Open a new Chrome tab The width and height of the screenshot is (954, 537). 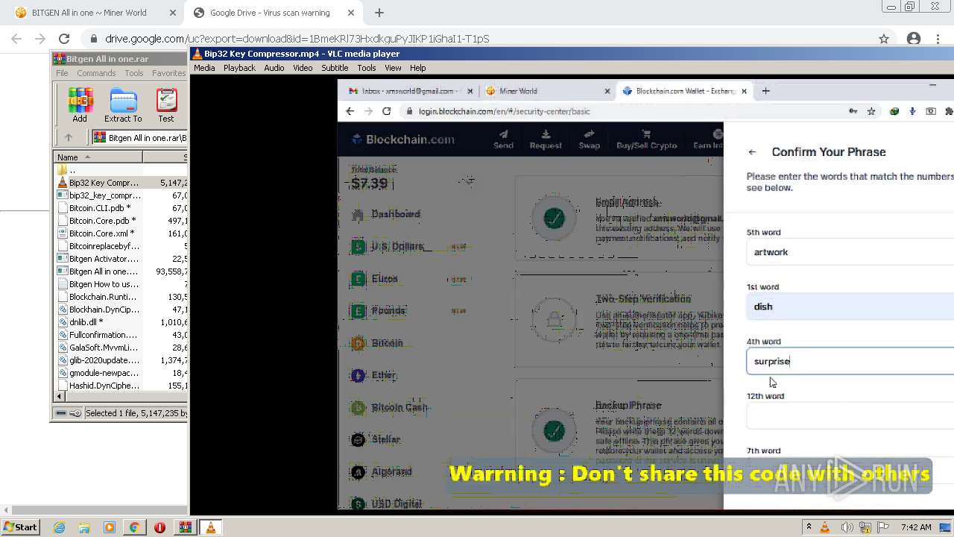pyautogui.click(x=379, y=13)
